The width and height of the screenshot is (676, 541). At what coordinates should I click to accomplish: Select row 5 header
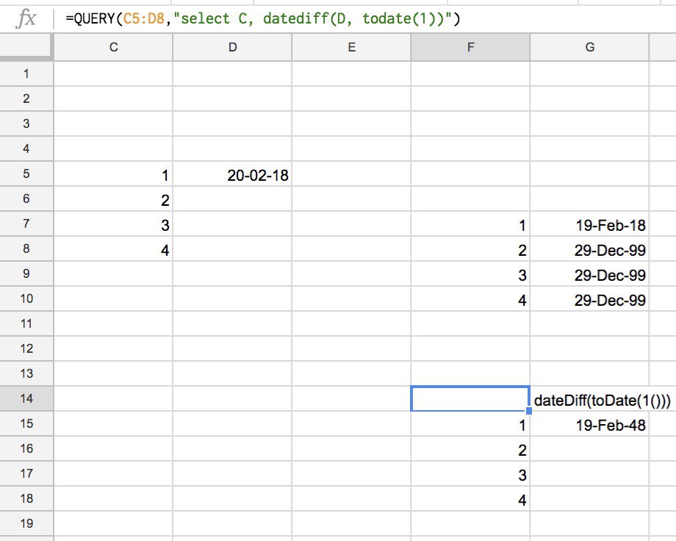pyautogui.click(x=26, y=174)
